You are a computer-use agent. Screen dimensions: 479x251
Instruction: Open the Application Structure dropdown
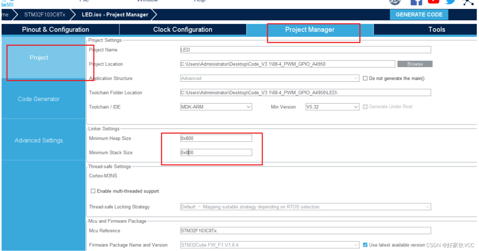coord(270,78)
